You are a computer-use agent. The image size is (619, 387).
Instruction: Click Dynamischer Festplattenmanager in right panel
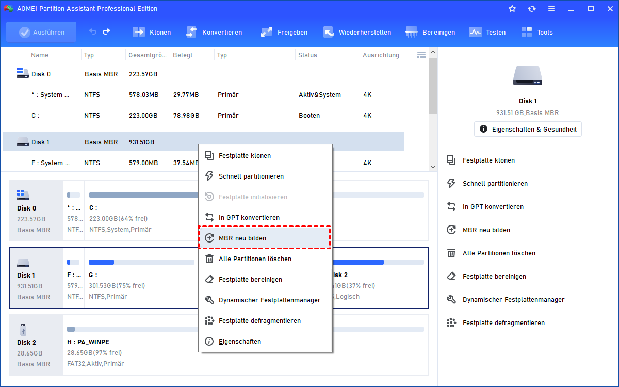point(514,300)
